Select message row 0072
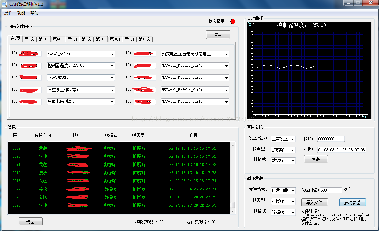Viewport: 379px width, 231px height. [119, 173]
